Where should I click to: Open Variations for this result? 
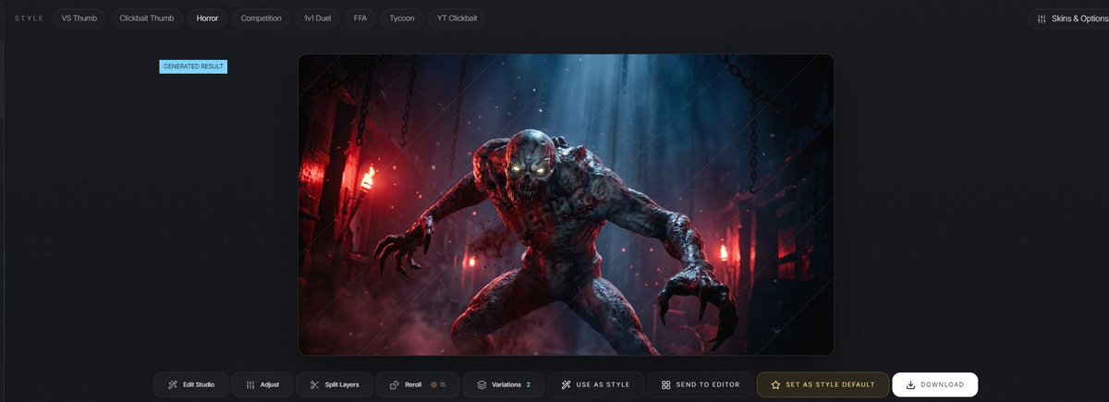pos(504,384)
